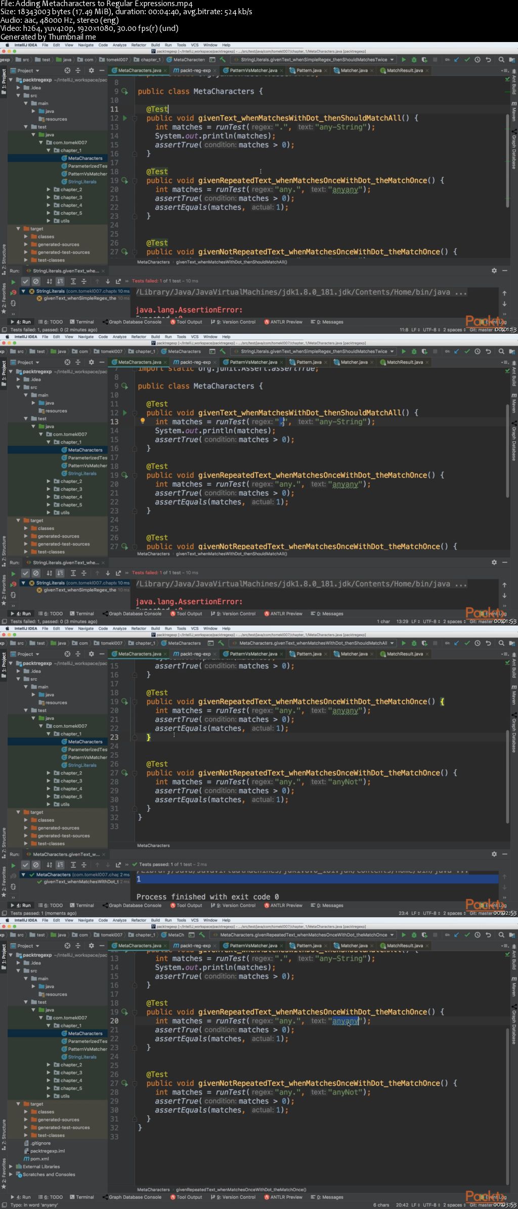Click the gutter run icon at line 27 in the 00:03:53 frame
The image size is (518, 1209).
(124, 1083)
